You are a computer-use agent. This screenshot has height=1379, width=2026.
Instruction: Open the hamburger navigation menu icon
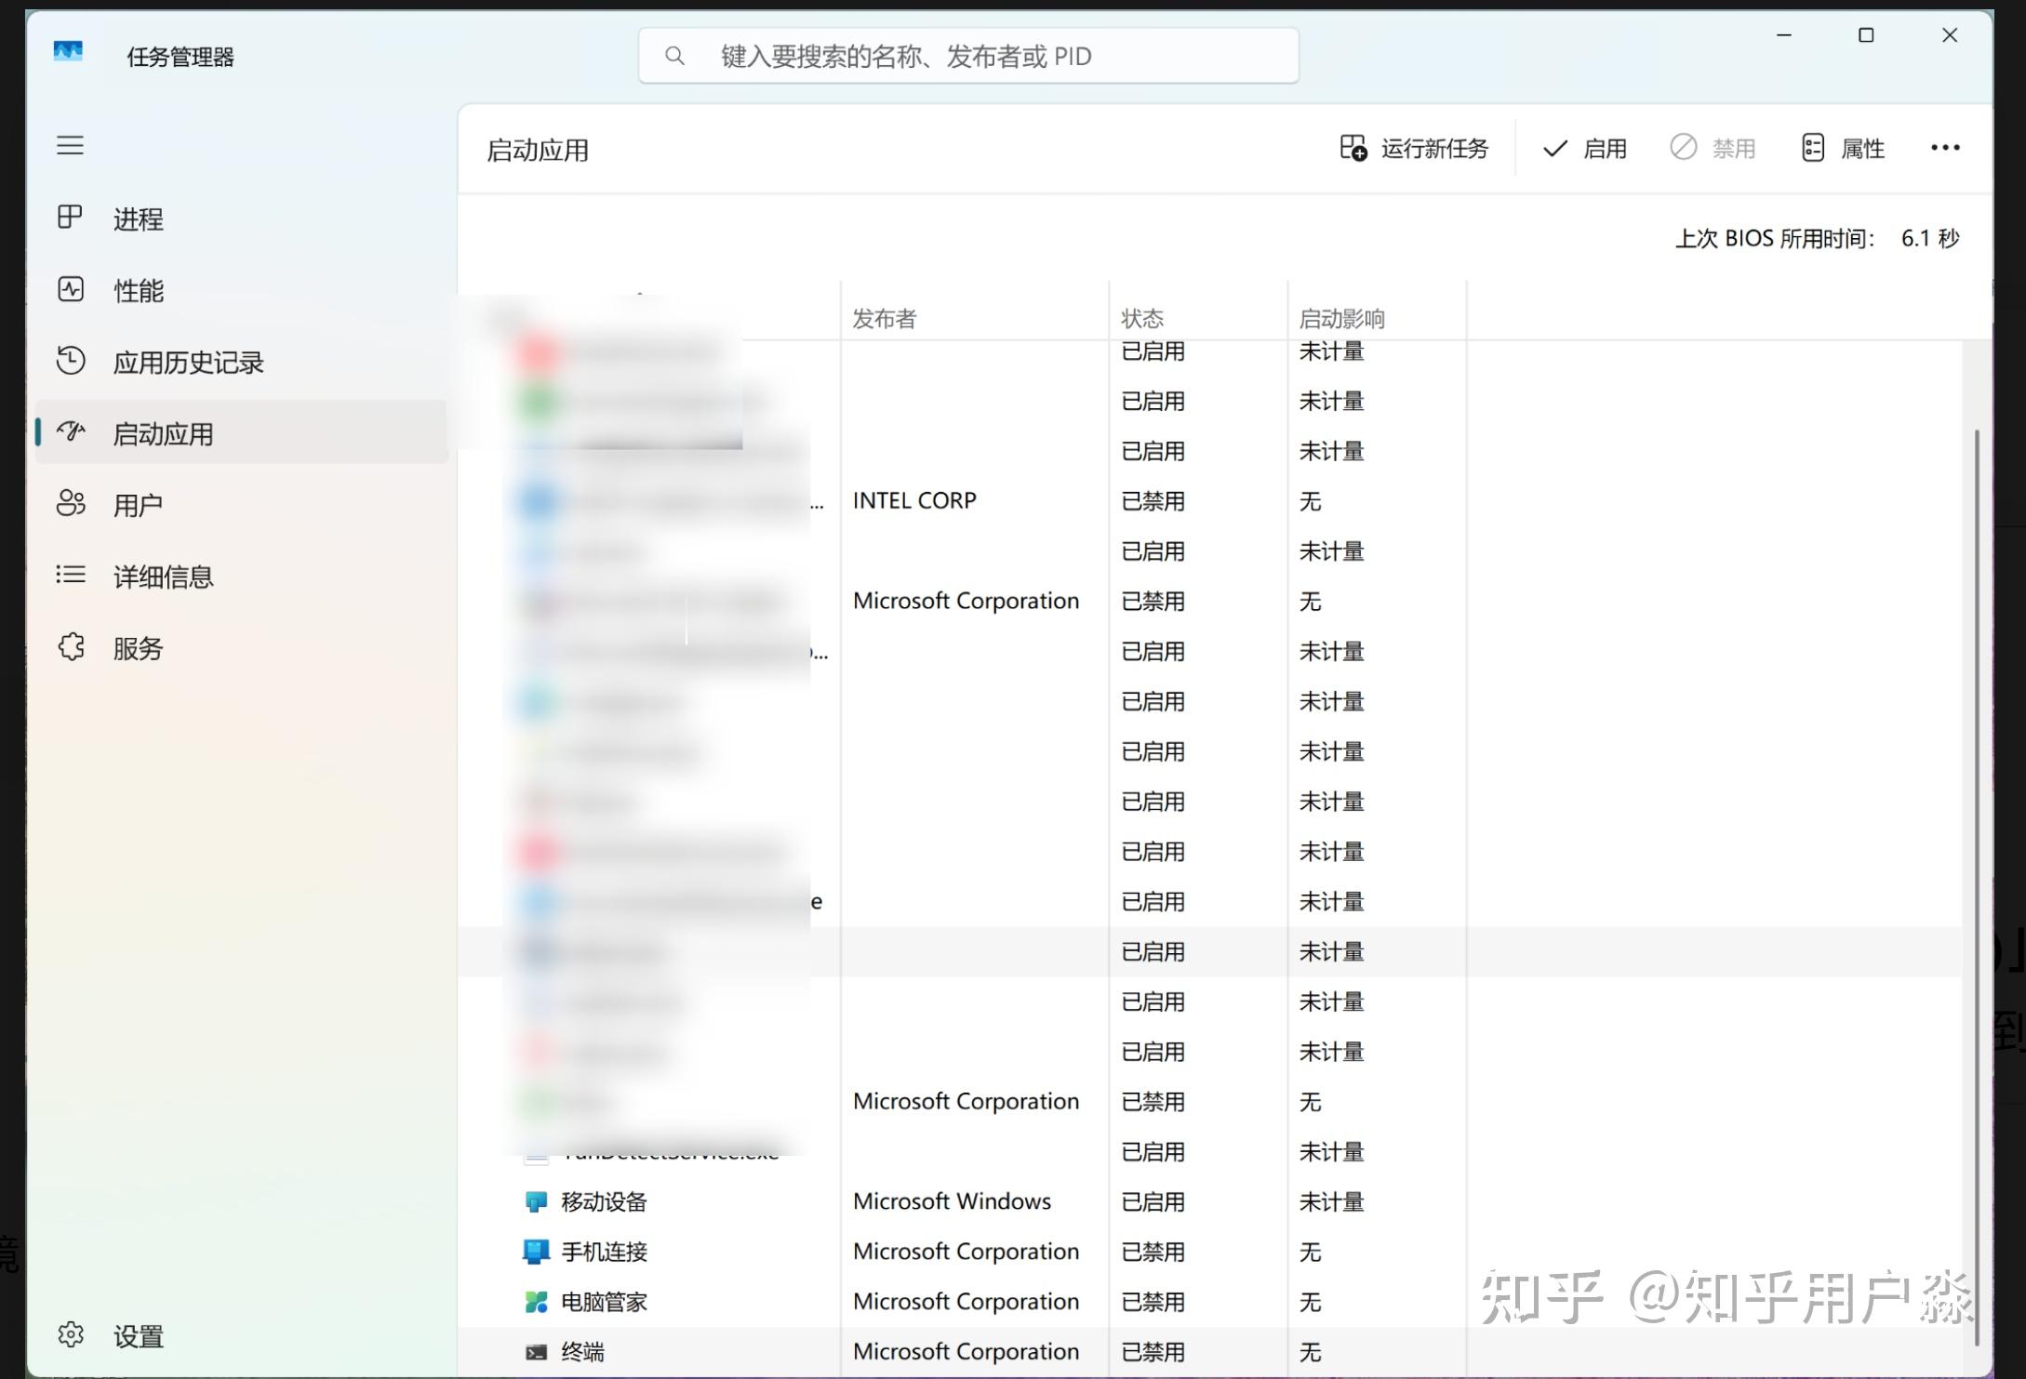point(70,146)
